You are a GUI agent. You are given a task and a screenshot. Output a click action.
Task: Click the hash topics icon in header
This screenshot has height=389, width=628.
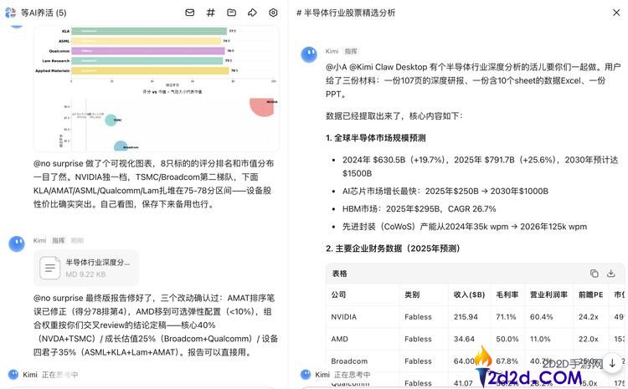(x=211, y=13)
